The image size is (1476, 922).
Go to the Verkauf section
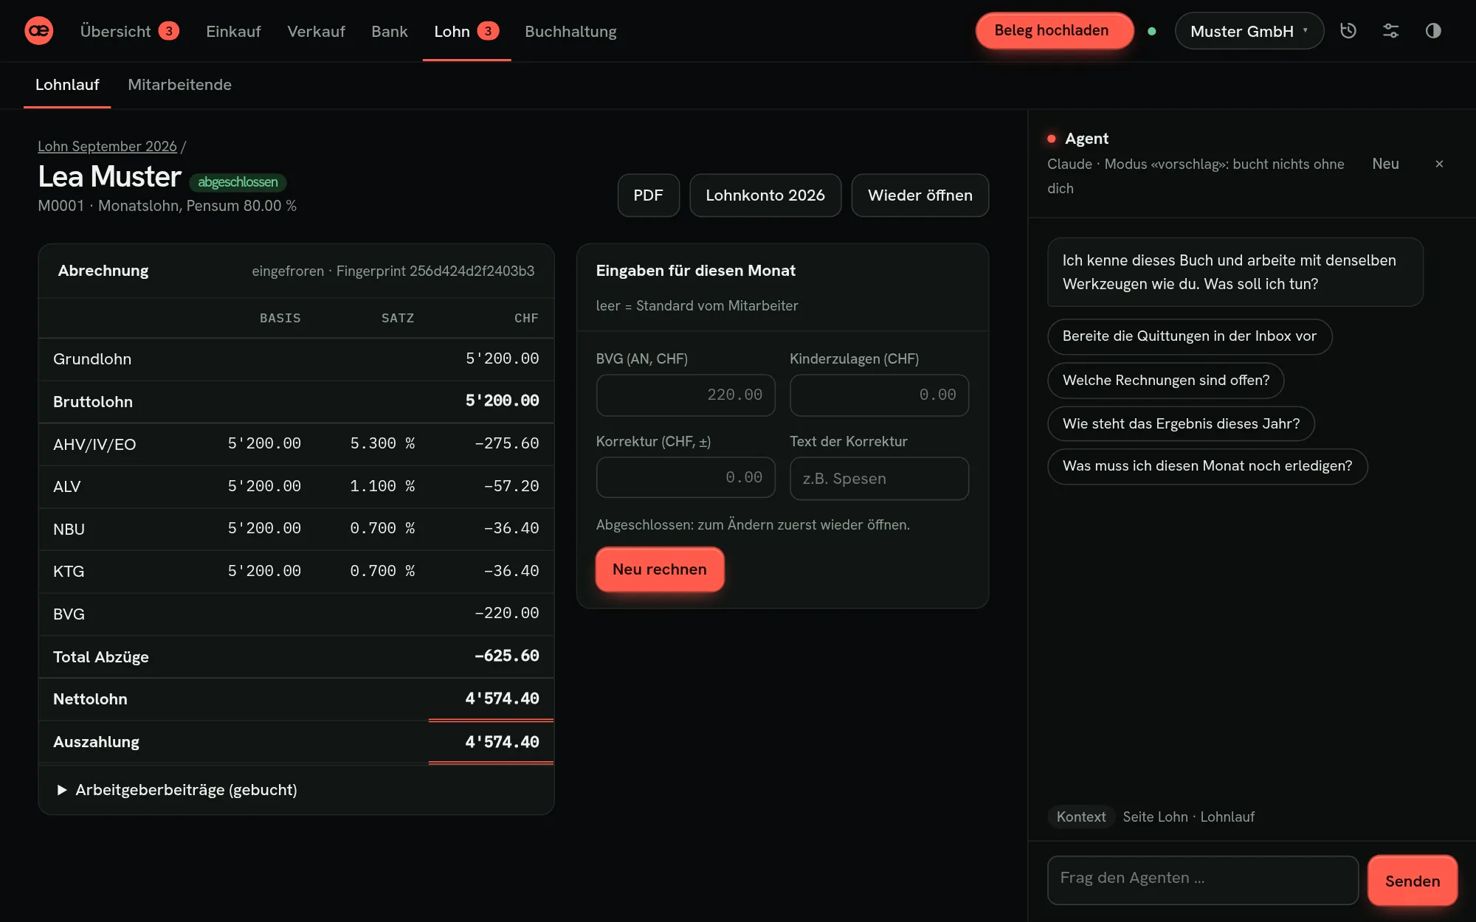316,31
